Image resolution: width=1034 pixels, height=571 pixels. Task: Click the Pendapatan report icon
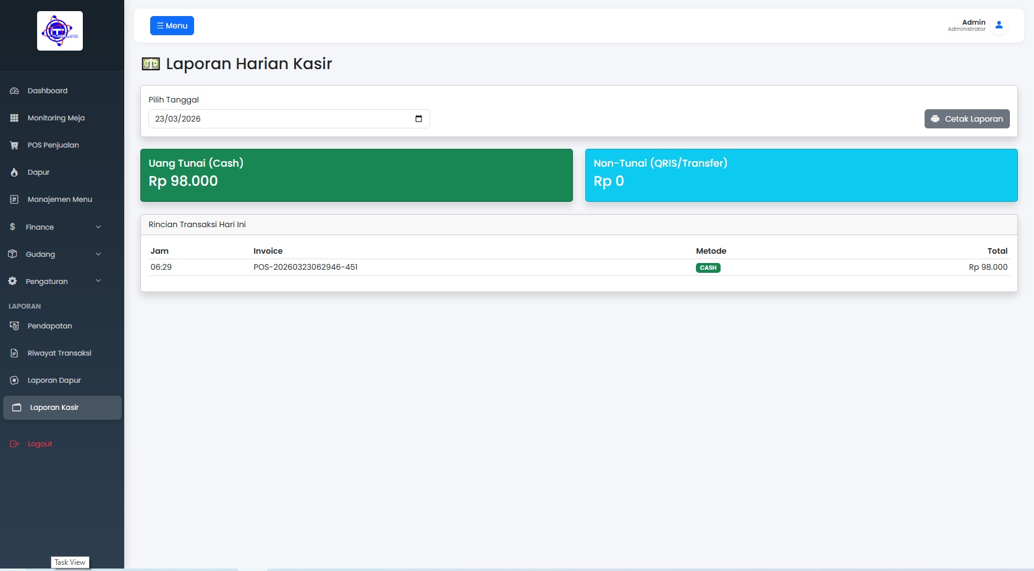[14, 326]
